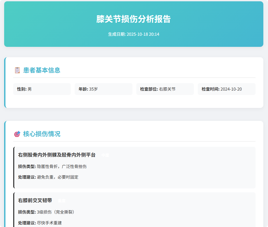The height and width of the screenshot is (227, 268).
Task: Select the 中度 severity badge
Action: pyautogui.click(x=106, y=155)
